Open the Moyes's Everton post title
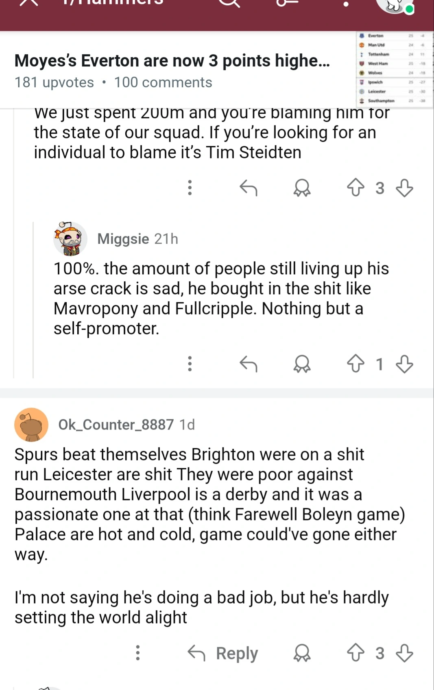434x690 pixels. (x=172, y=61)
